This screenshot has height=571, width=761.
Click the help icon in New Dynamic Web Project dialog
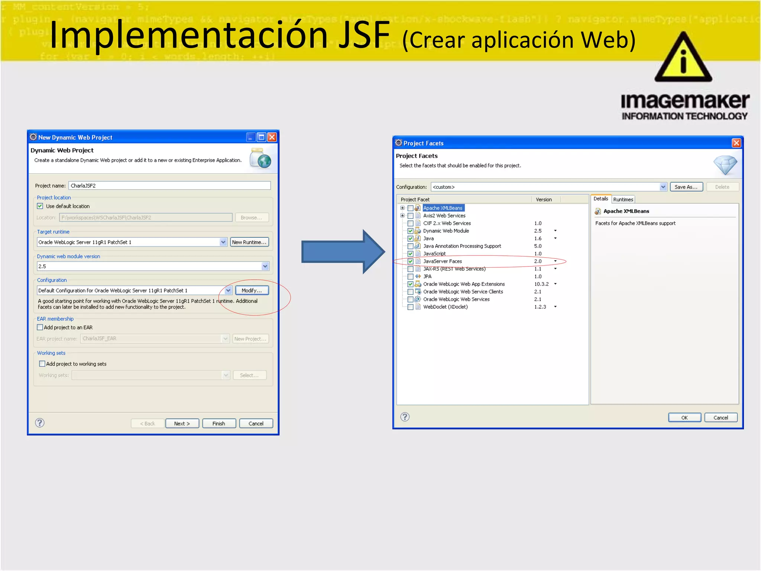(40, 423)
